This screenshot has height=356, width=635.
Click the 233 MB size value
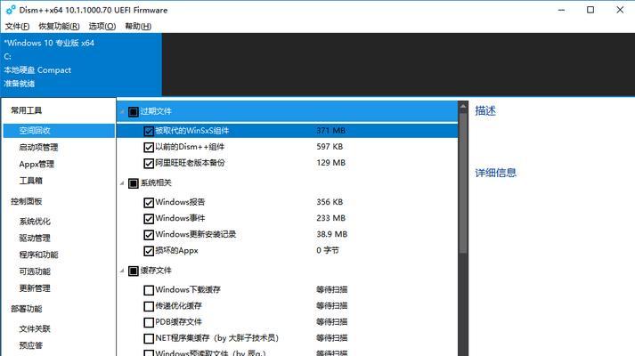tap(331, 218)
